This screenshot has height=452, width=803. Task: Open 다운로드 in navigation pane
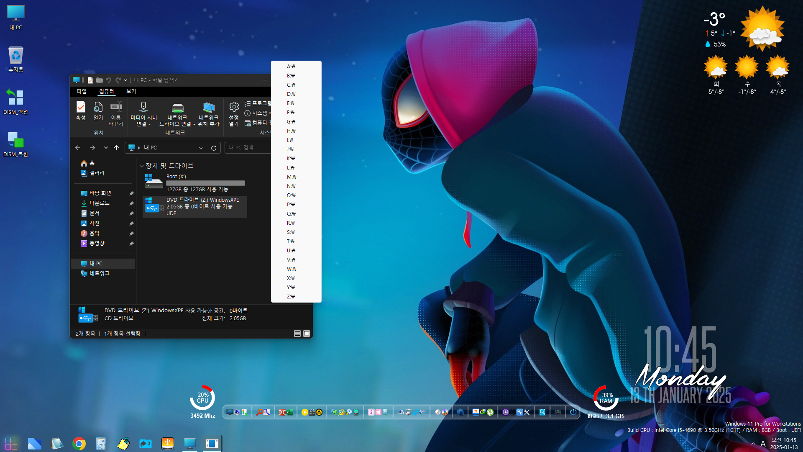pyautogui.click(x=95, y=203)
